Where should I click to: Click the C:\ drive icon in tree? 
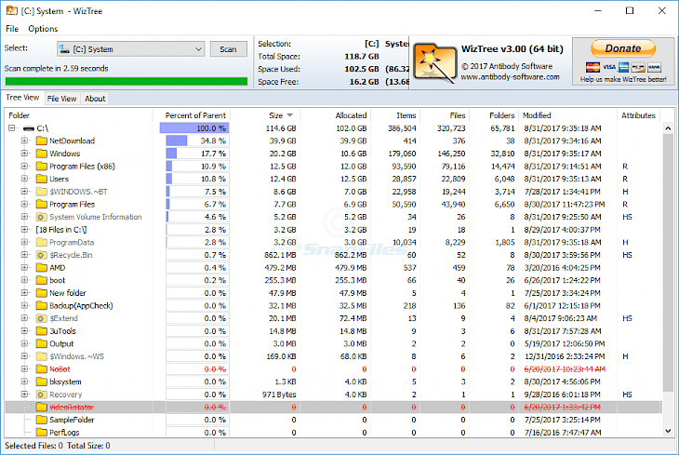point(29,128)
